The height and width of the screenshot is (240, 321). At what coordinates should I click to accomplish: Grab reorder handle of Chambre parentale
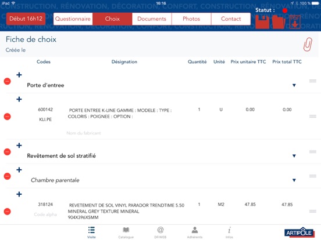(313, 176)
